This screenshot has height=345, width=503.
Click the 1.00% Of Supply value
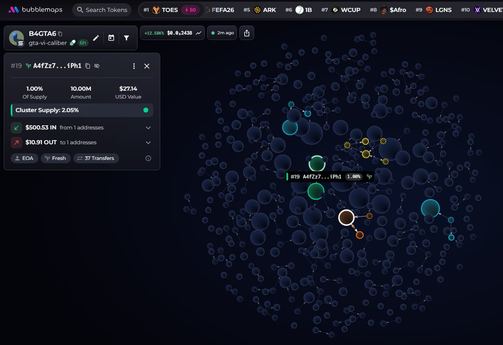click(x=34, y=89)
